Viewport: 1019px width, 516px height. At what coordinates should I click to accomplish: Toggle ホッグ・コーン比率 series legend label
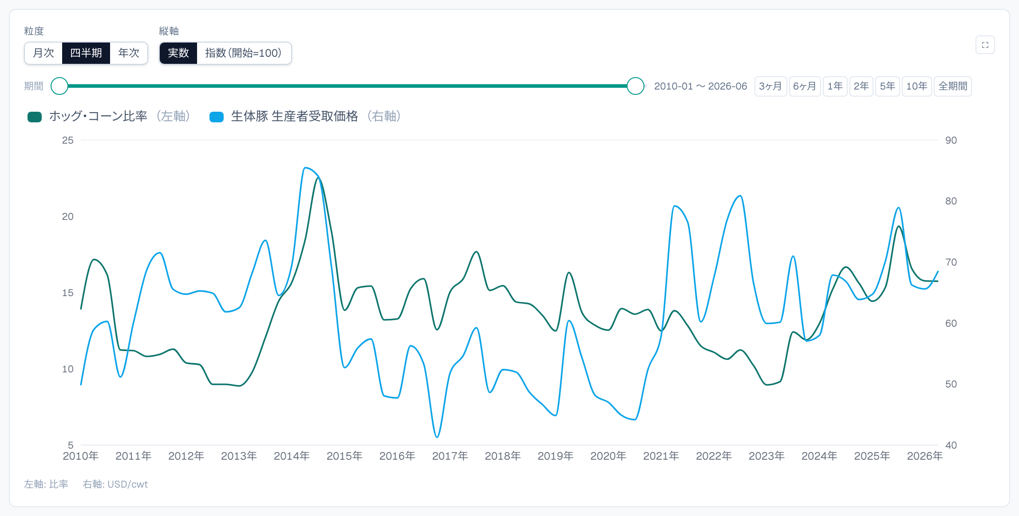click(120, 116)
